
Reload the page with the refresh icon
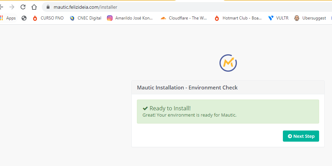pyautogui.click(x=23, y=7)
